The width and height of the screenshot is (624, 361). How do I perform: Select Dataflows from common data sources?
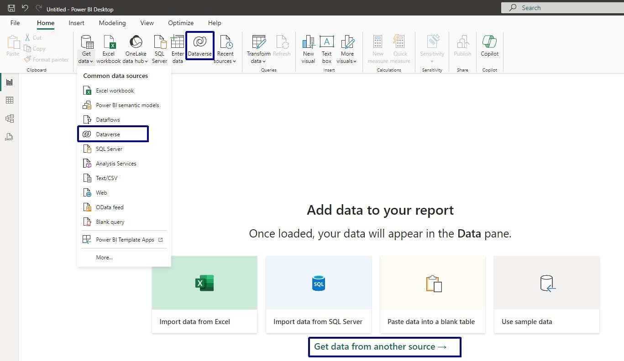(x=124, y=120)
